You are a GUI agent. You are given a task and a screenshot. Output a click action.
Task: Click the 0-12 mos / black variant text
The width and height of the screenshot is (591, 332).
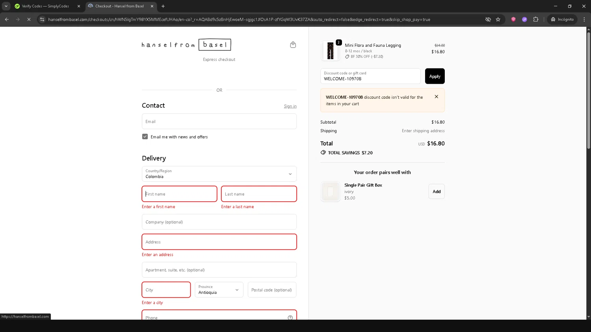click(359, 51)
